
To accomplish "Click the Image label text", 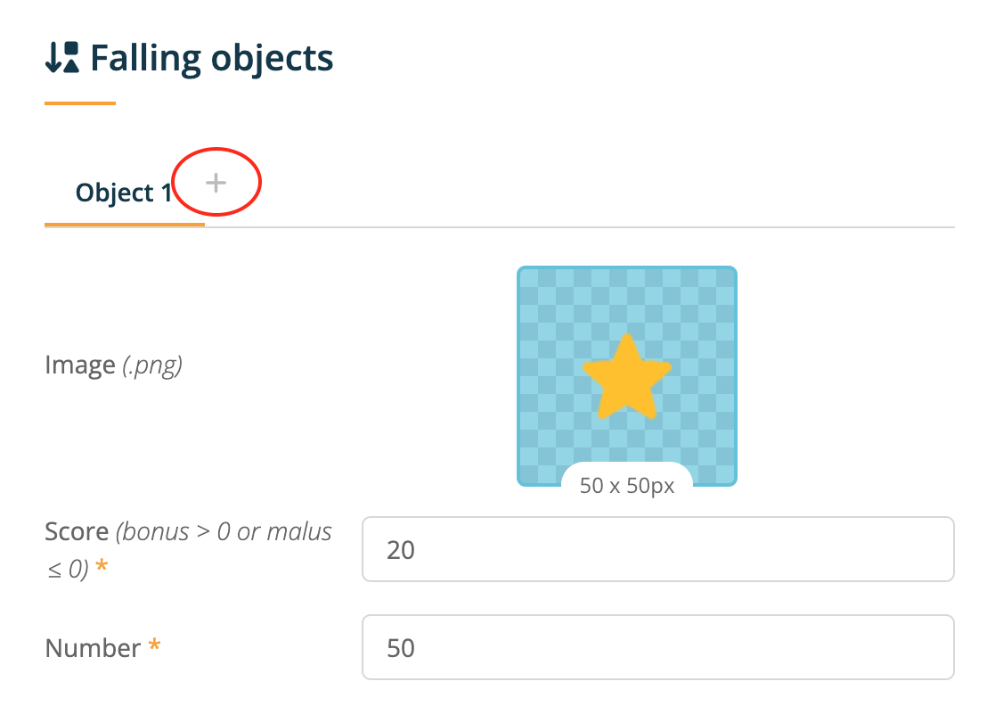I will (x=80, y=365).
